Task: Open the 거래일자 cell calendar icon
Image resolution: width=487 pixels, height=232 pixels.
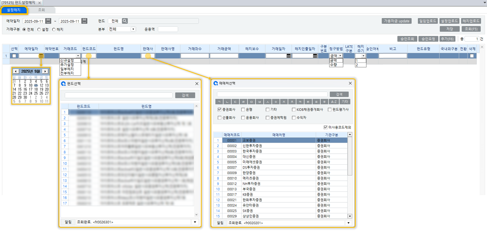Action: click(x=288, y=56)
